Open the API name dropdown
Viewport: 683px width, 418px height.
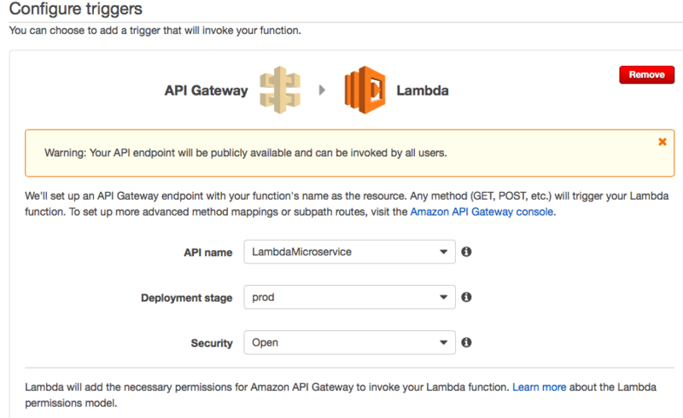coord(349,252)
